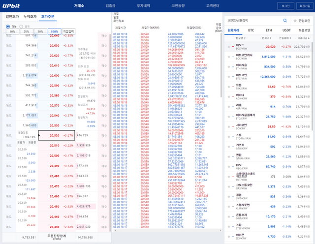Star the 온톨로지 ONT/KRW coin row
Screen dimensions: 315x244
[229, 216]
